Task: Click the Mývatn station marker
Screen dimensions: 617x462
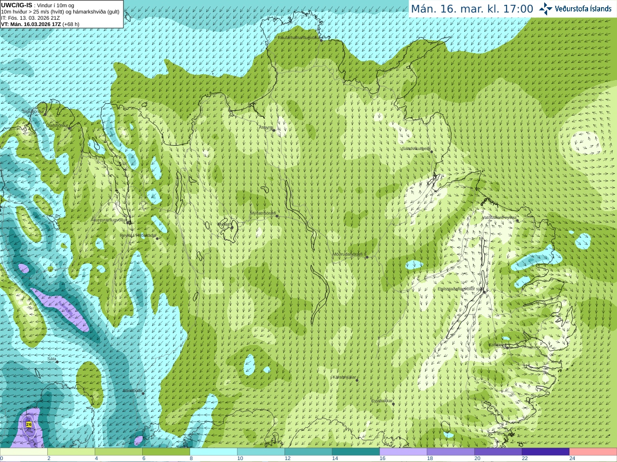Action: [232, 228]
